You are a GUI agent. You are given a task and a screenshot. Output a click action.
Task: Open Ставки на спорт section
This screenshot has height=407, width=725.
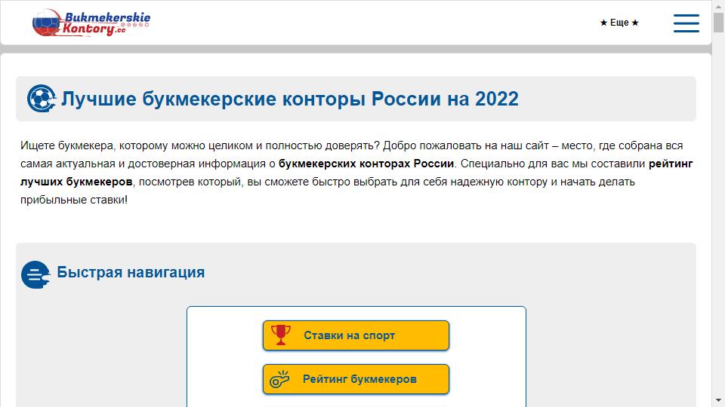point(356,335)
